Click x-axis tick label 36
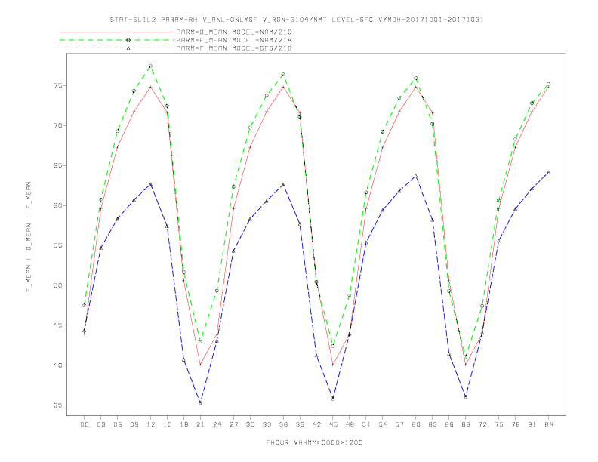 pyautogui.click(x=283, y=424)
